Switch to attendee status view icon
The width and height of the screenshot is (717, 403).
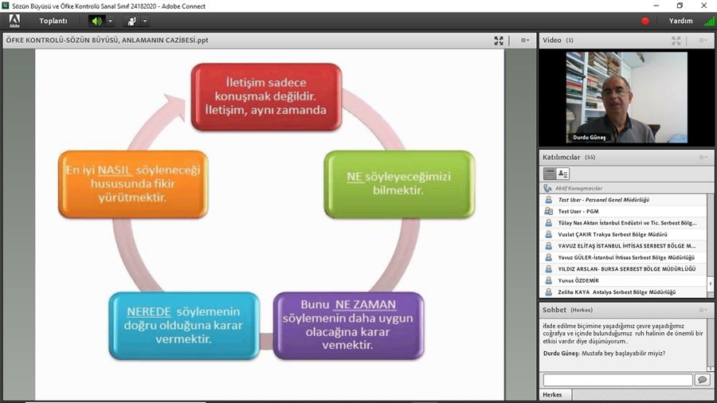pos(562,174)
